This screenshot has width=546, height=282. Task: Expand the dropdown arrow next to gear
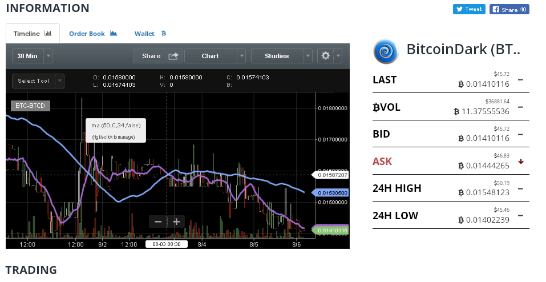tap(338, 56)
